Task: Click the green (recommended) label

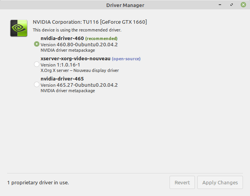Action: pyautogui.click(x=102, y=38)
